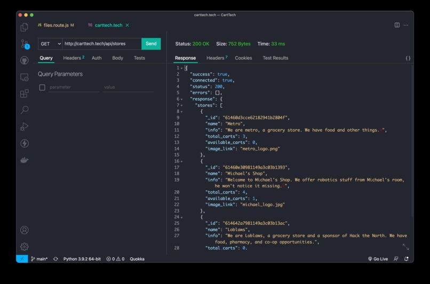Open Source Control in activity bar

coord(25,44)
